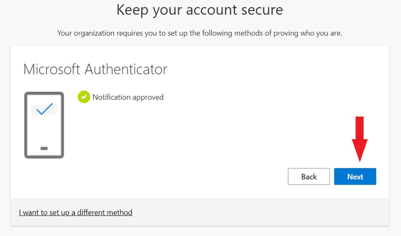Click the green approved checkmark circle icon
Image resolution: width=401 pixels, height=236 pixels.
click(84, 97)
